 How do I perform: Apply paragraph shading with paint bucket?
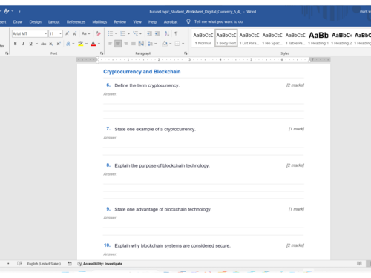(165, 44)
